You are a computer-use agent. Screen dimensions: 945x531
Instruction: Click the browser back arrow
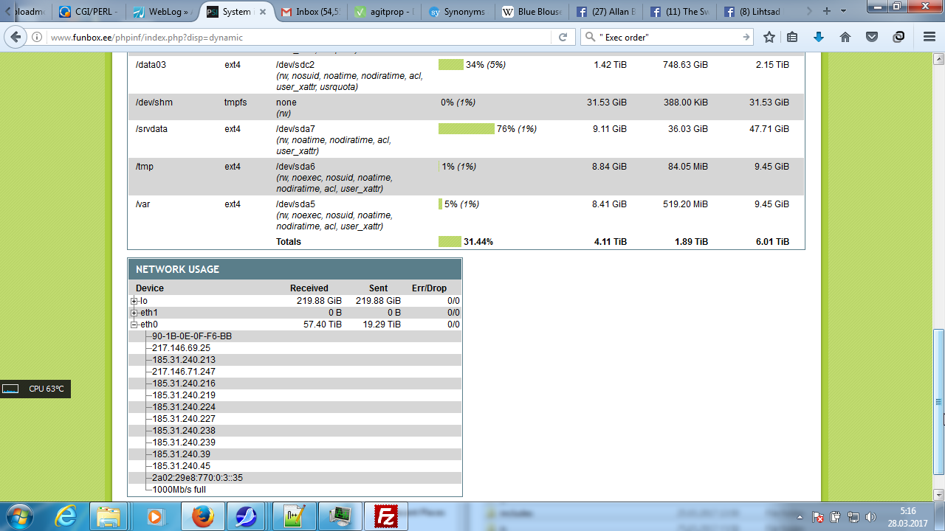pyautogui.click(x=17, y=37)
